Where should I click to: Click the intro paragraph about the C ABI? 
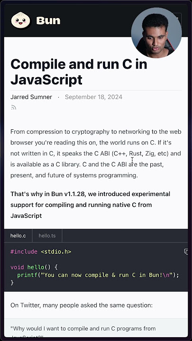[x=96, y=153]
